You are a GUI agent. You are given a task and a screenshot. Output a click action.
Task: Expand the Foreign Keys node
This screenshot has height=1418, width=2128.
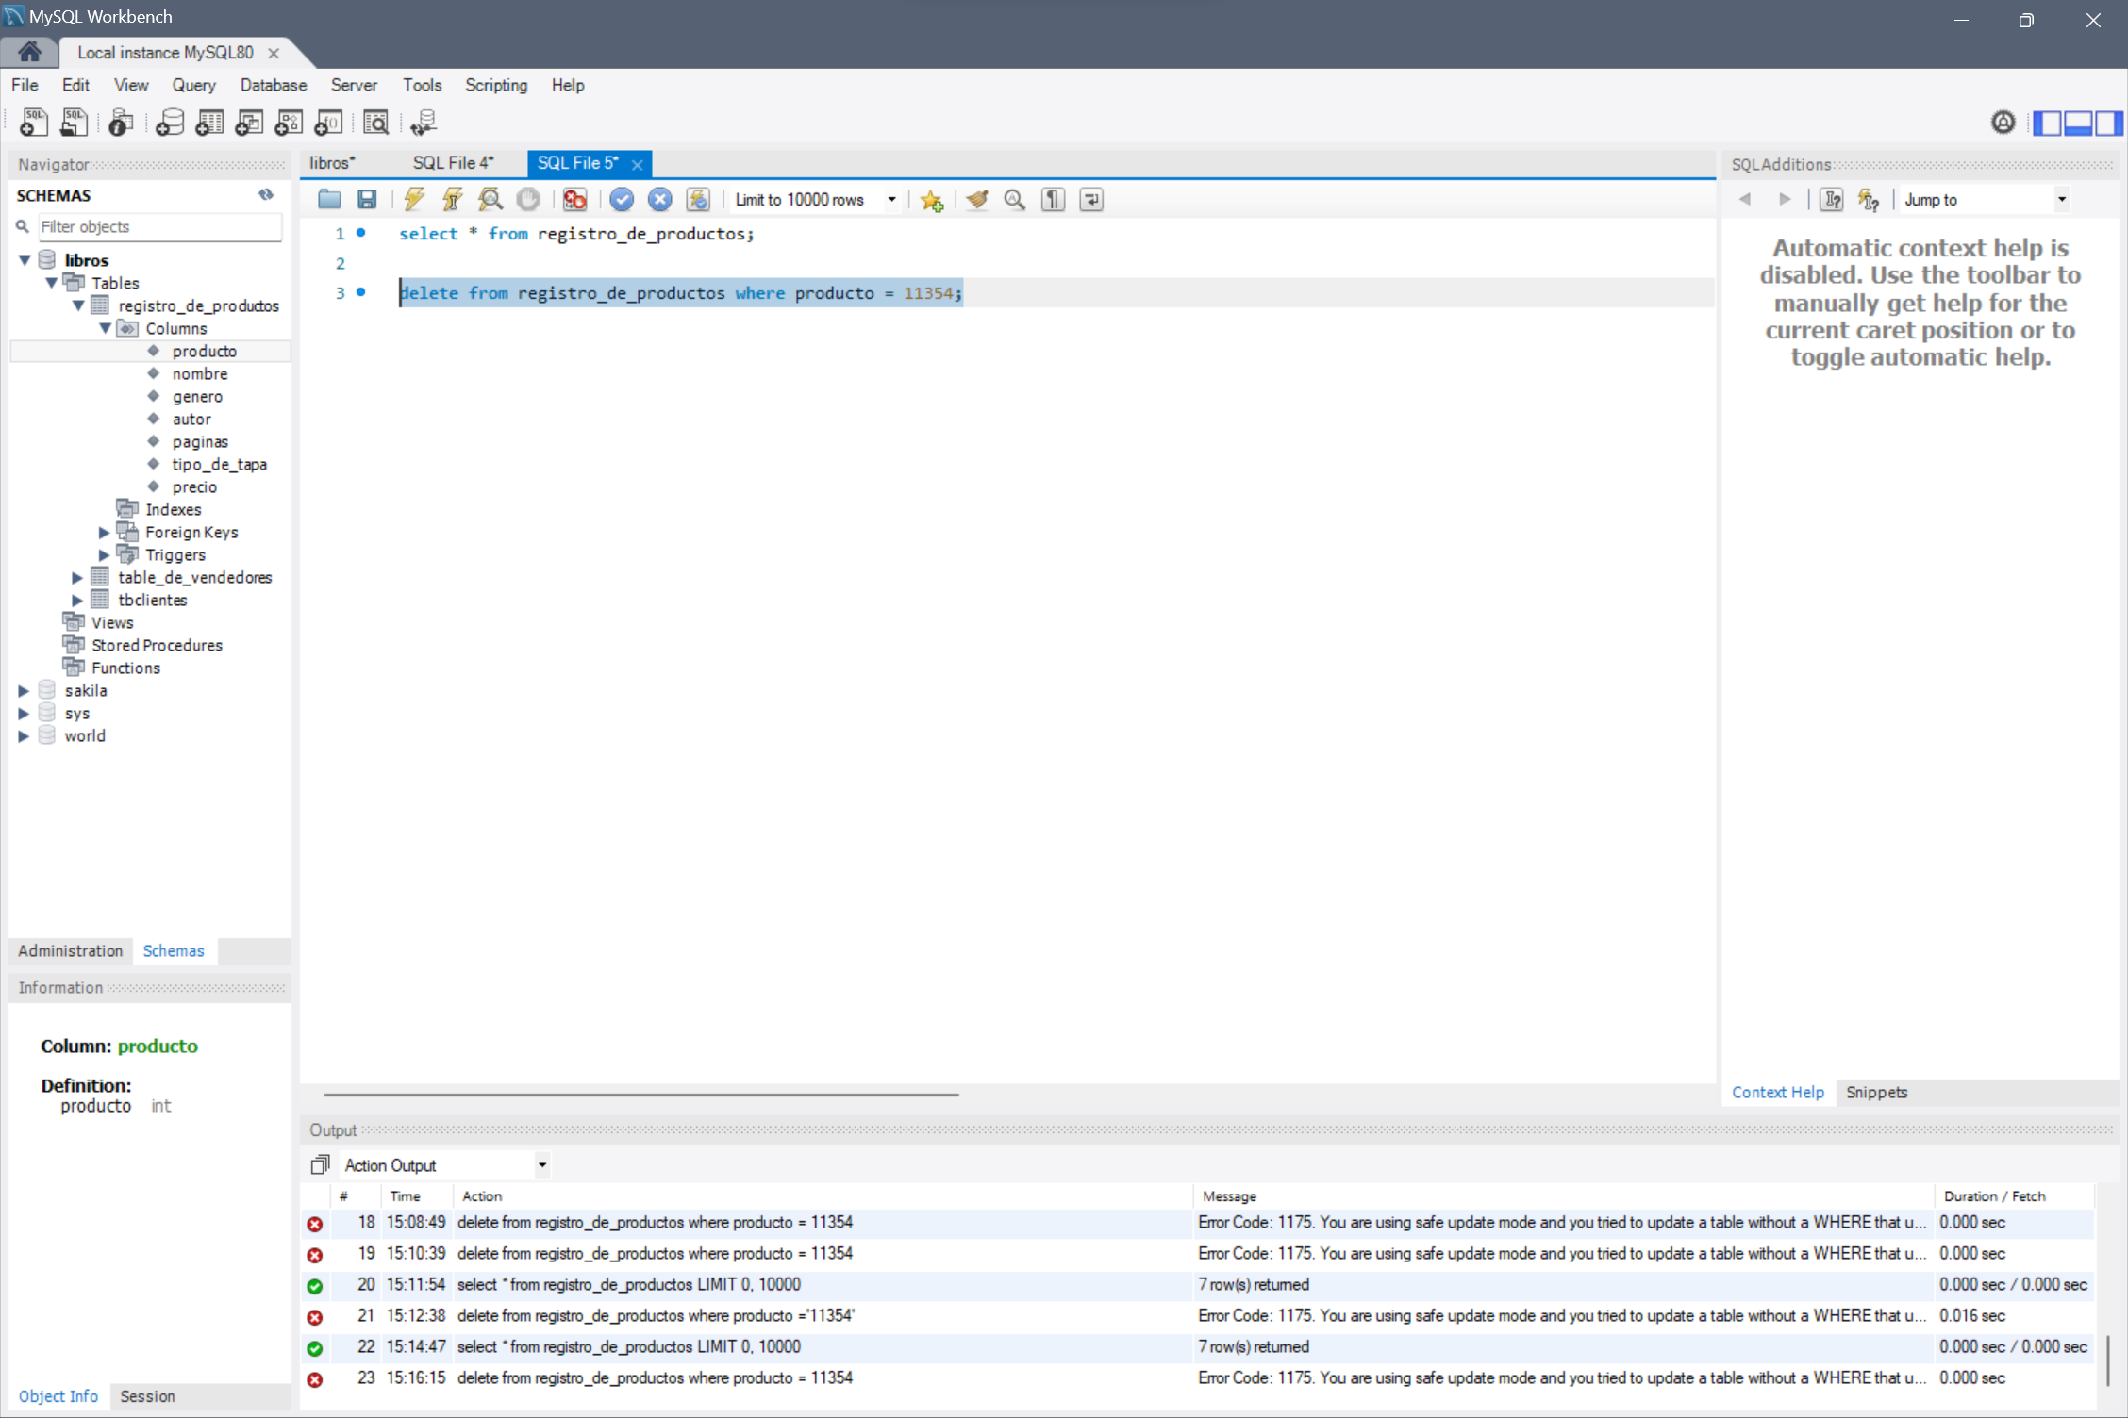pyautogui.click(x=105, y=532)
